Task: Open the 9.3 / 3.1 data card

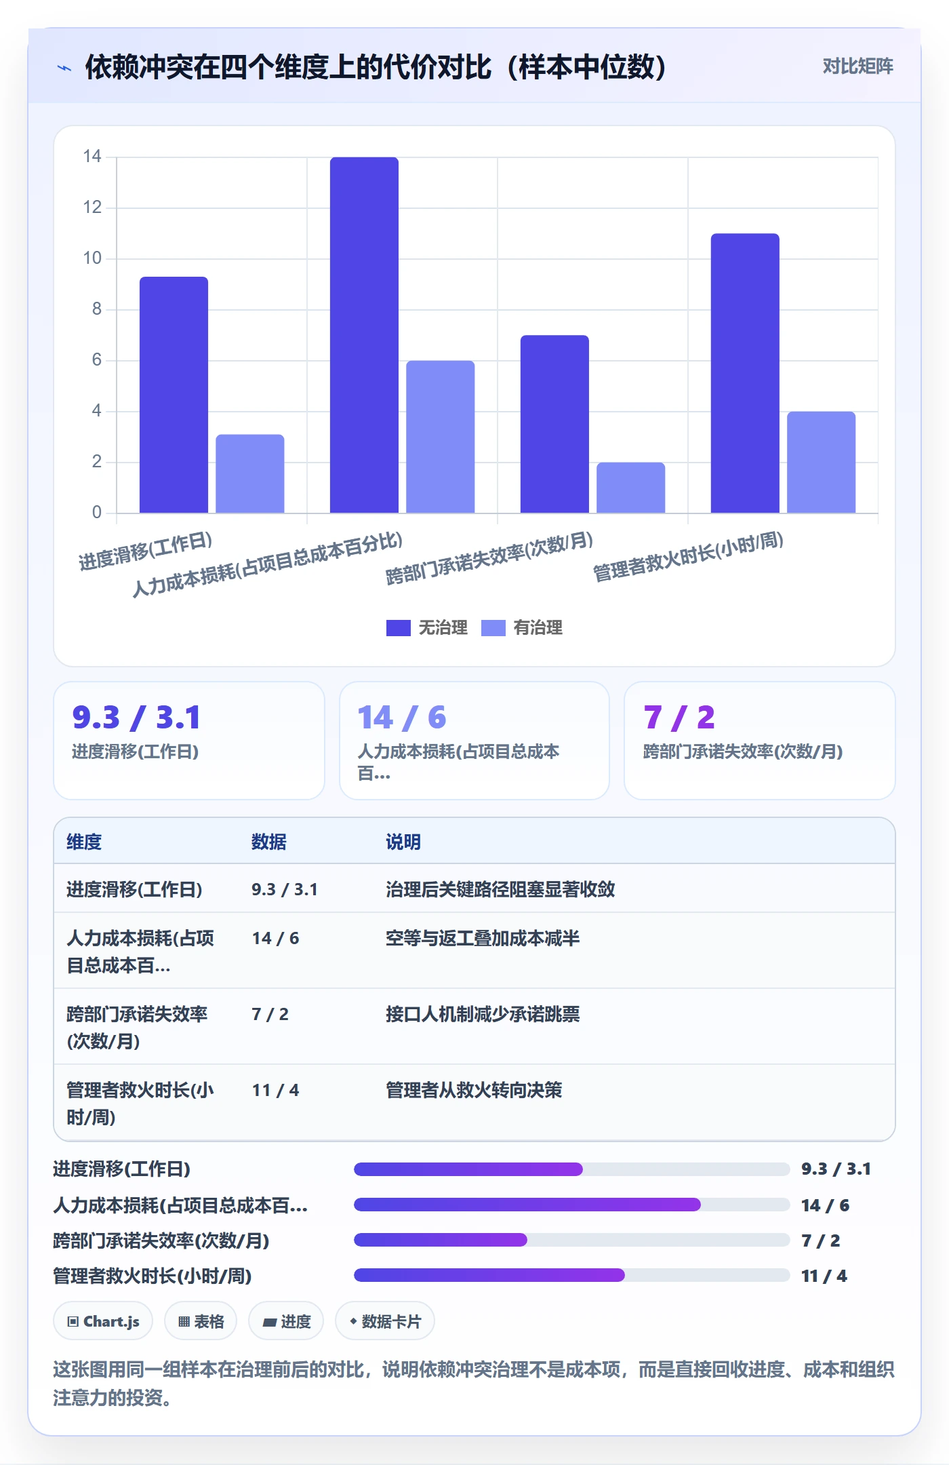Action: point(189,741)
